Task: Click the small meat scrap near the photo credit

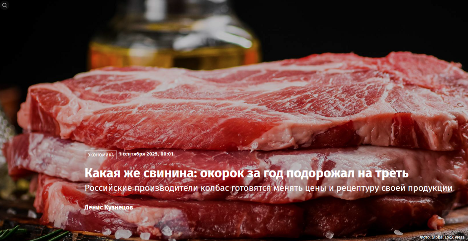Action: (436, 222)
